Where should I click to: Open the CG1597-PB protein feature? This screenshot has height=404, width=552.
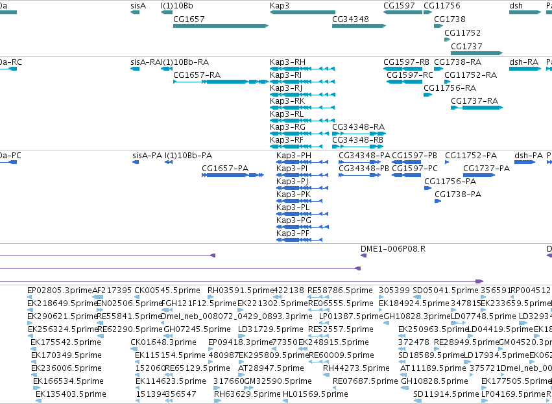406,162
